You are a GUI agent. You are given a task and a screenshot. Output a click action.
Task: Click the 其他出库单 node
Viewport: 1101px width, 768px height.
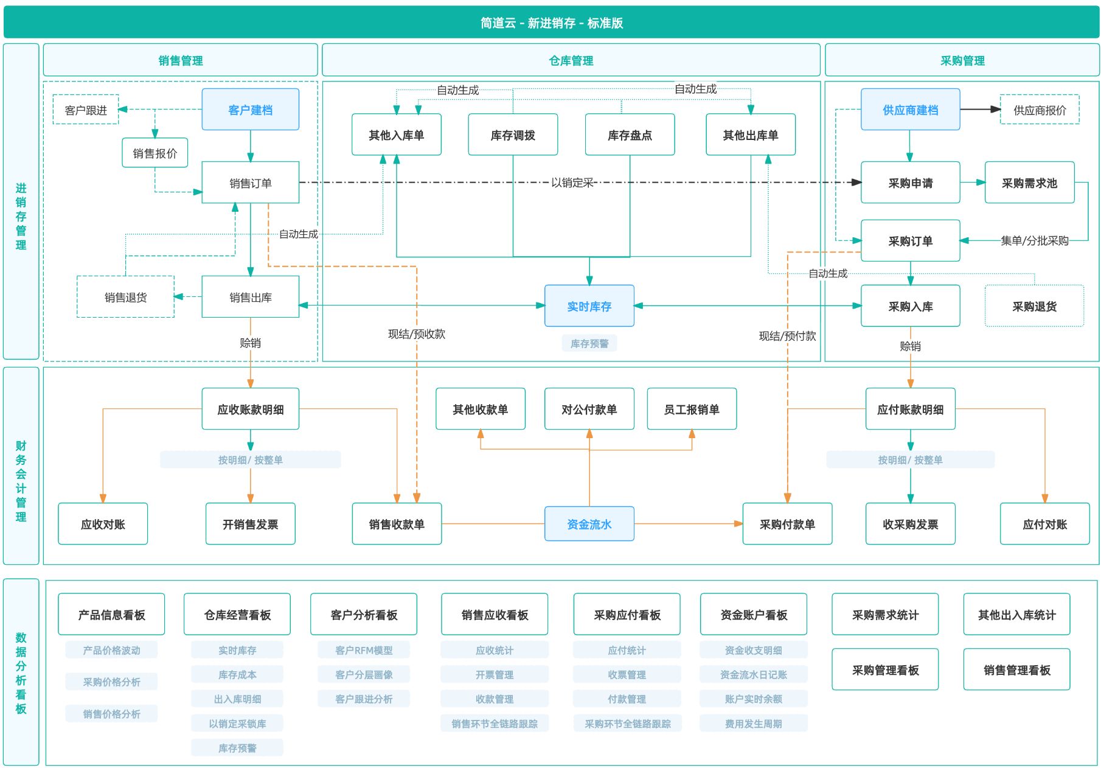(751, 134)
